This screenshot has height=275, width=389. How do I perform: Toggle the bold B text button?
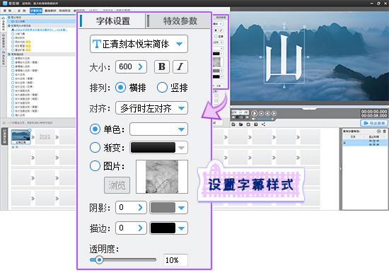[162, 66]
